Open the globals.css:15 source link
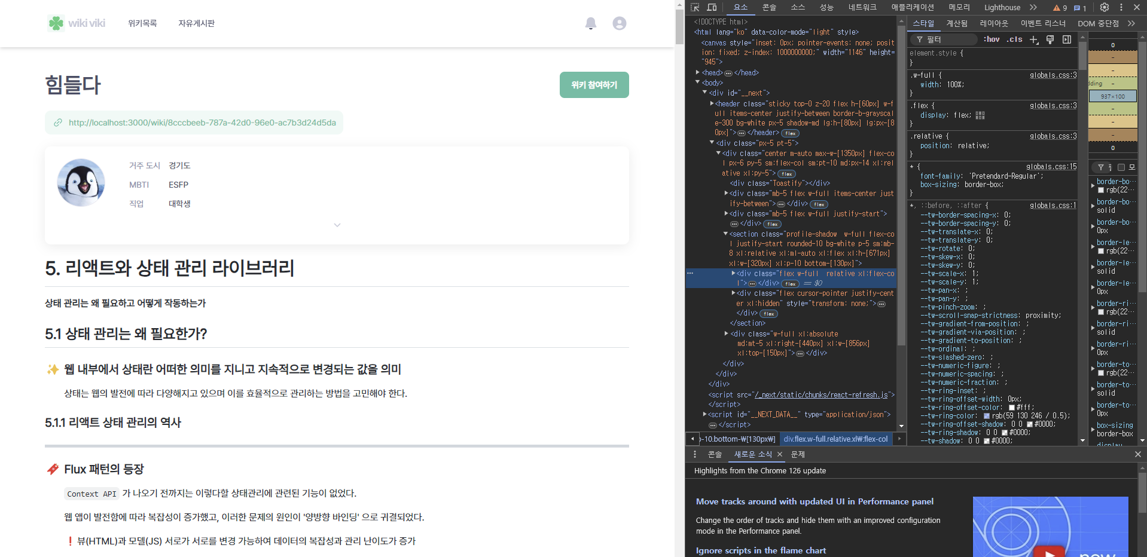Screen dimensions: 1147x557 pos(1051,167)
